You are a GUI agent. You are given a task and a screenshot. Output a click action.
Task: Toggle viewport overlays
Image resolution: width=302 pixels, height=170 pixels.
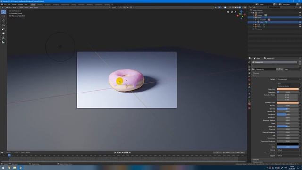(225, 8)
